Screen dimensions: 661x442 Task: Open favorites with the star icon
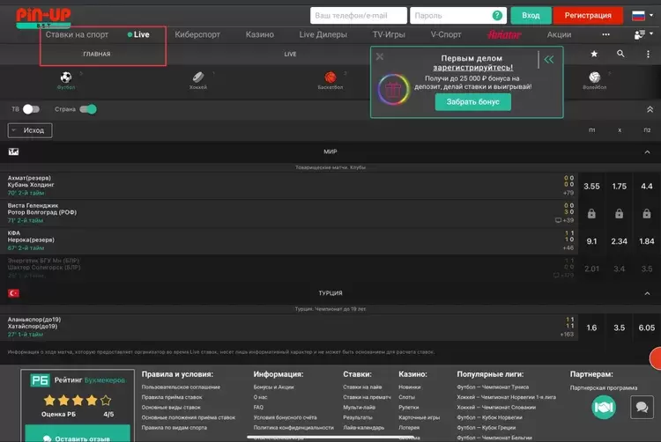[x=594, y=54]
